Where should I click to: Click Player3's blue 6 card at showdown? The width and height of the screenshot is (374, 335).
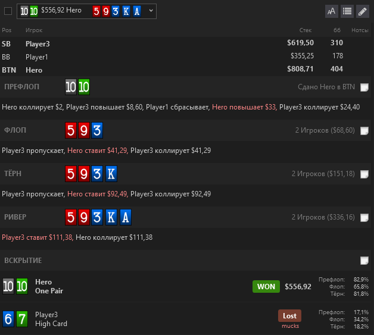point(8,319)
